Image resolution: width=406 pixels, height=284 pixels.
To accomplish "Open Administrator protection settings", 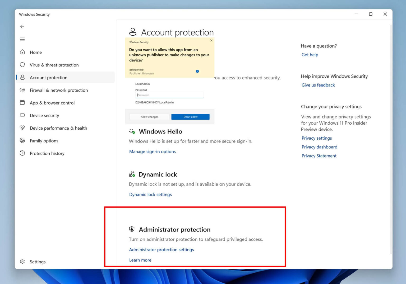I will (161, 249).
